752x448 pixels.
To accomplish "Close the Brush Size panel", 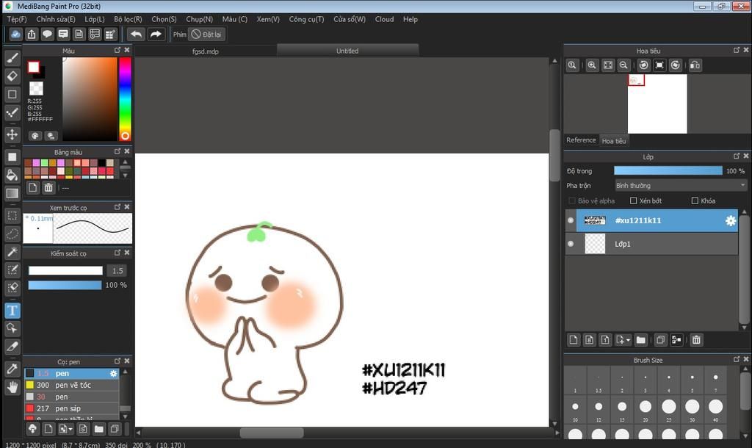I will (746, 359).
